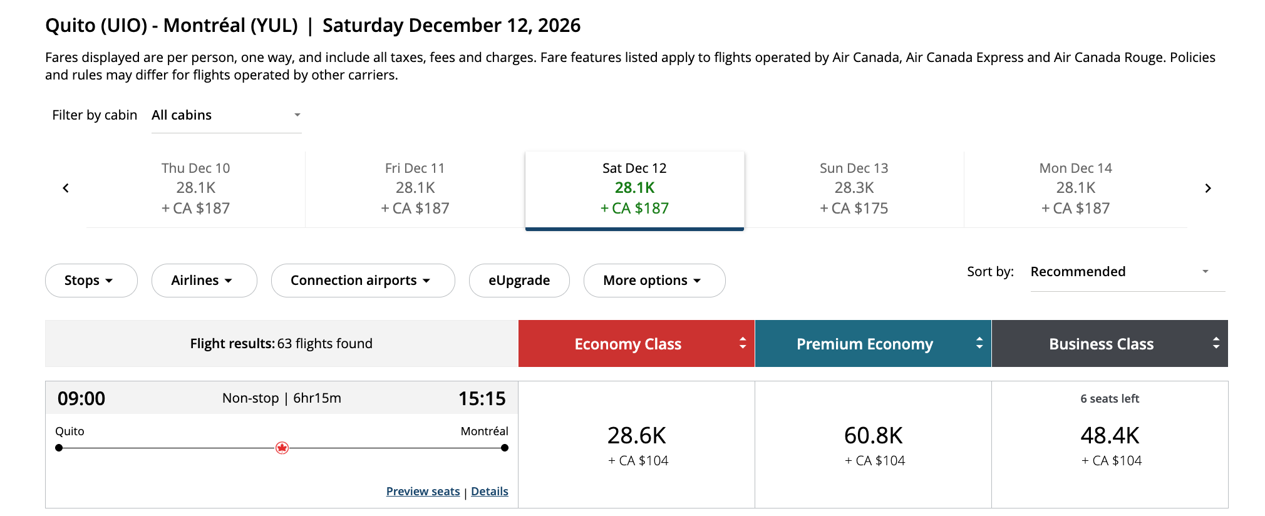Open the Airlines filter menu

coord(204,280)
